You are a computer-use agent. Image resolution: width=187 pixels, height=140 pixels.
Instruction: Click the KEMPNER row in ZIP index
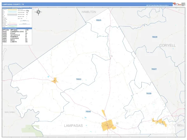point(15,37)
